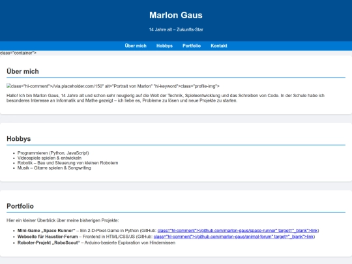Click the stray text class="container">

tap(18, 53)
